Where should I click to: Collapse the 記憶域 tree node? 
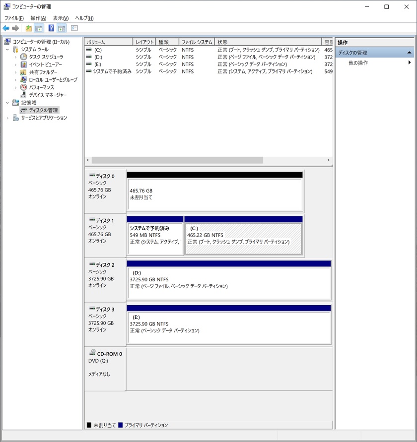point(7,103)
